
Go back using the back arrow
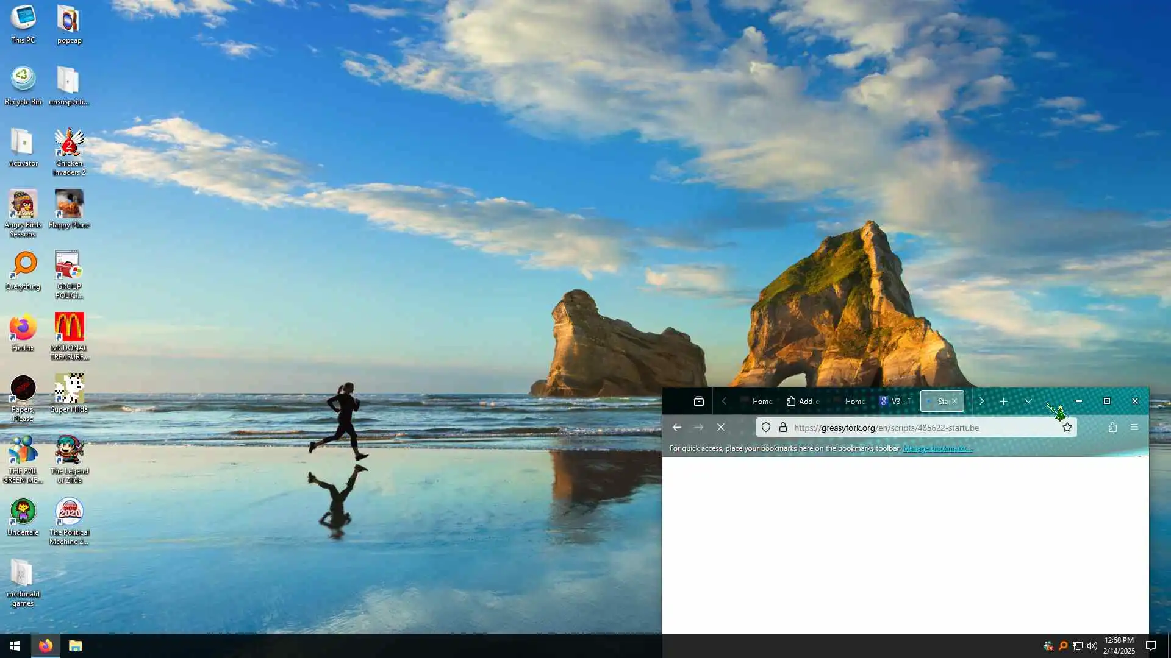point(676,428)
